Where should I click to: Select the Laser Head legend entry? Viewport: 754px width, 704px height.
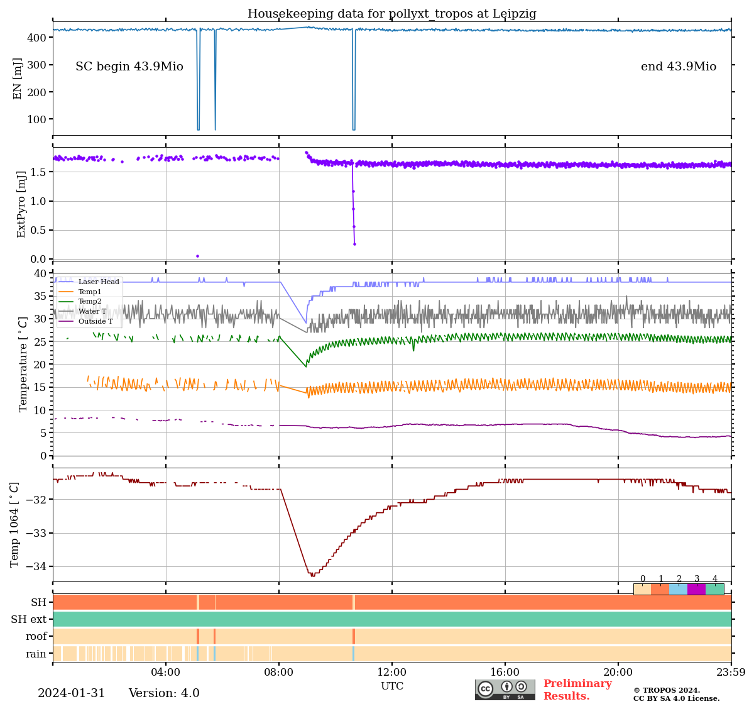click(98, 282)
